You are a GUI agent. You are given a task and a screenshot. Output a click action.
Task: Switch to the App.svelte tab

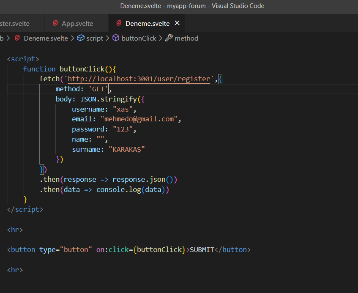pos(77,23)
